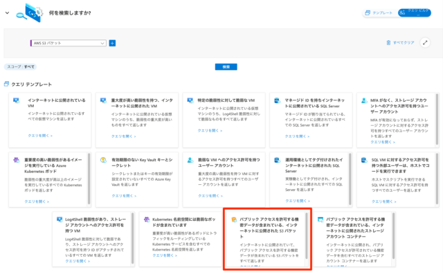This screenshot has width=443, height=272.
Task: Open query for 特定の脆弱性に対して脆弱な VM
Action: click(210, 131)
